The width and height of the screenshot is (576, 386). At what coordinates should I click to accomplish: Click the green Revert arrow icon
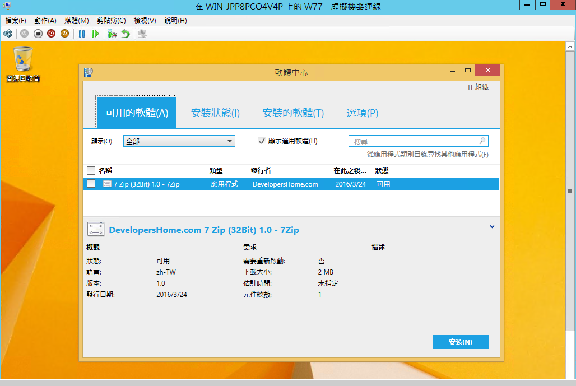pos(126,34)
